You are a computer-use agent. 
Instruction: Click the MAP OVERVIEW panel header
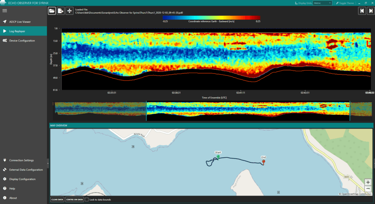(211, 125)
